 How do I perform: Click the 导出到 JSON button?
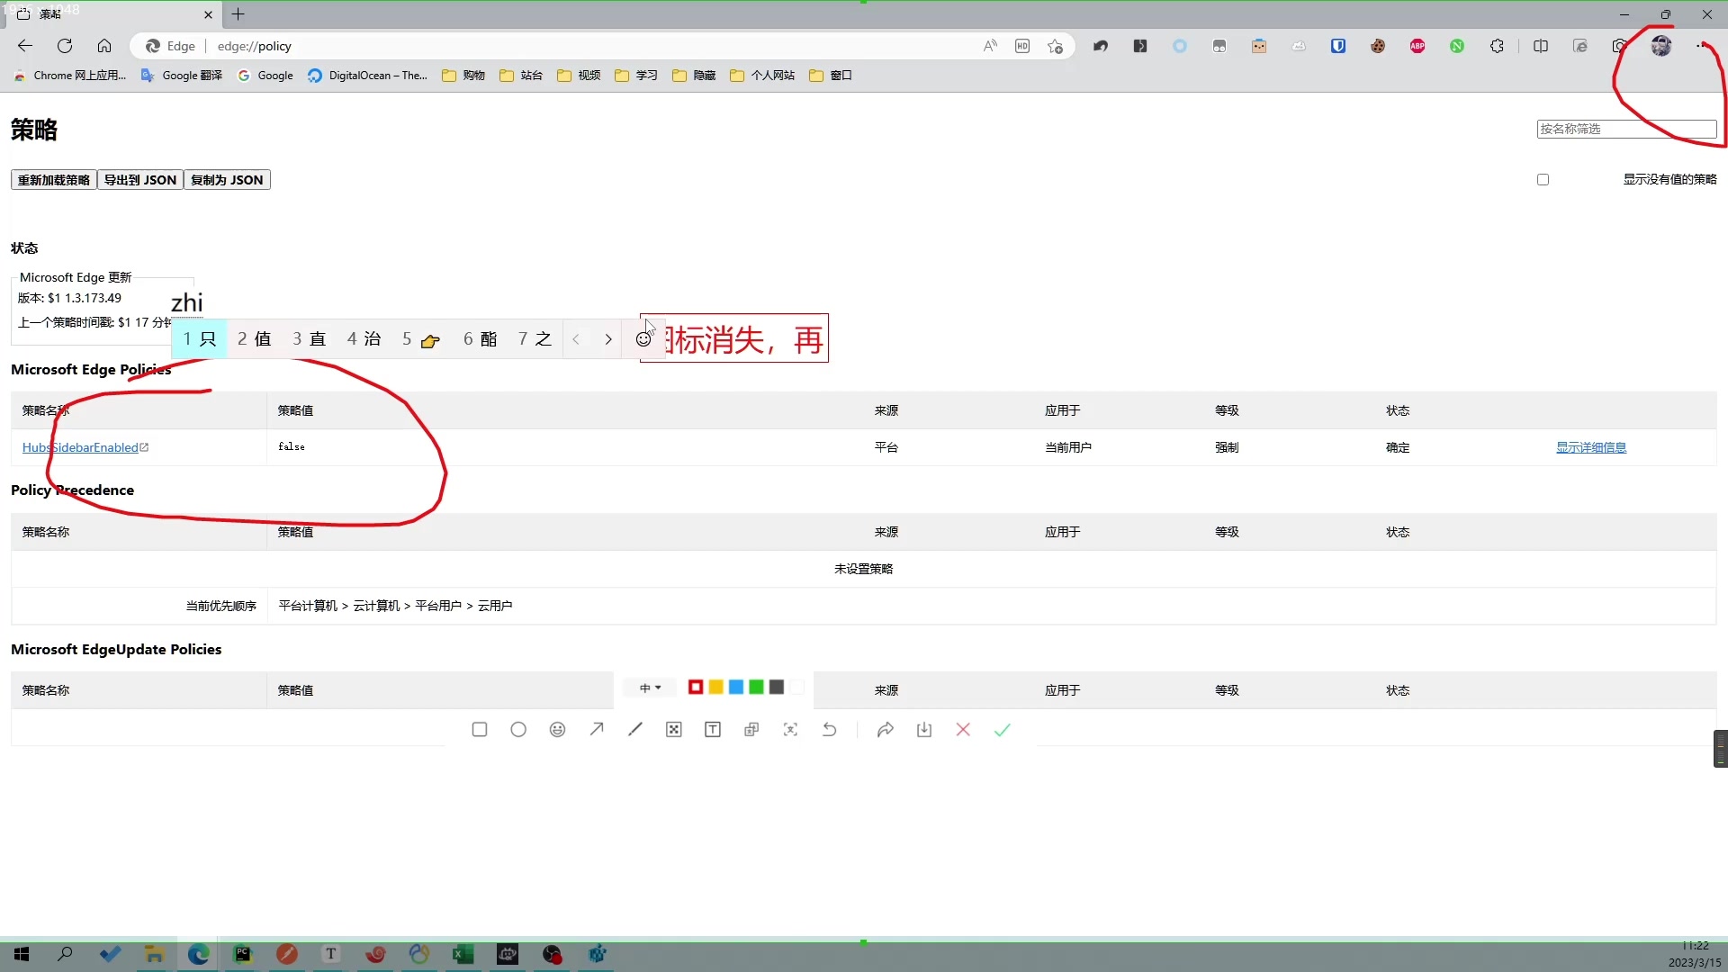coord(140,180)
